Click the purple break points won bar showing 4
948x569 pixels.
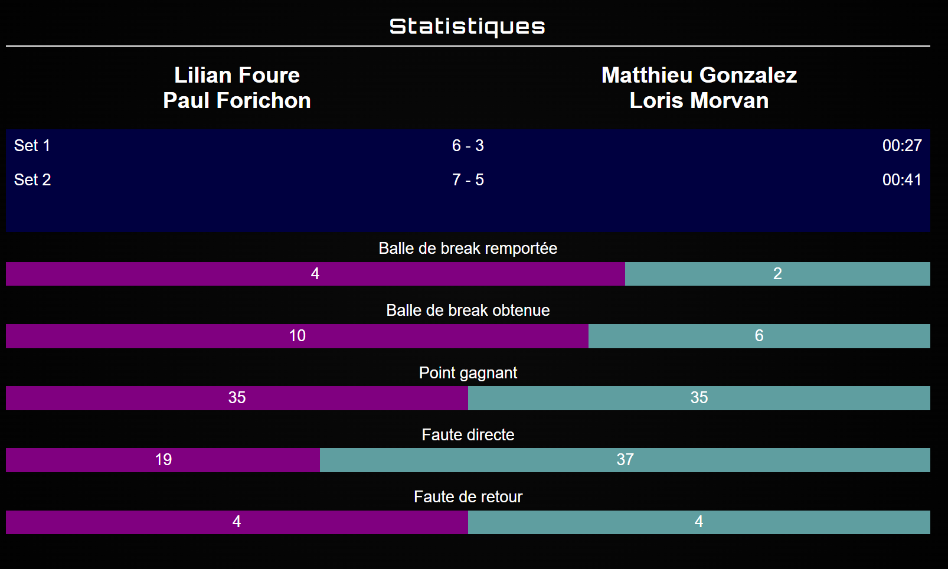pyautogui.click(x=315, y=274)
